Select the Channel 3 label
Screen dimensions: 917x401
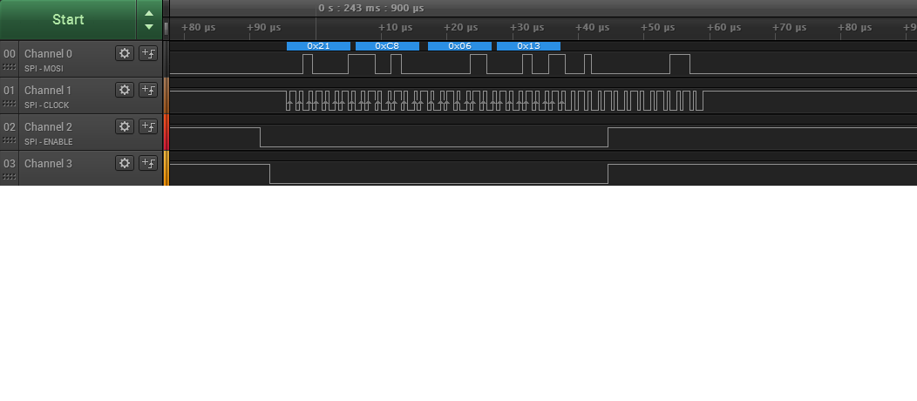click(x=48, y=163)
